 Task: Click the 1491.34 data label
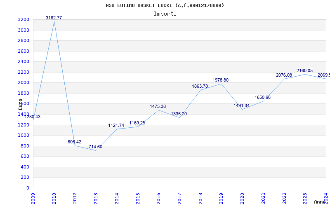(x=242, y=106)
